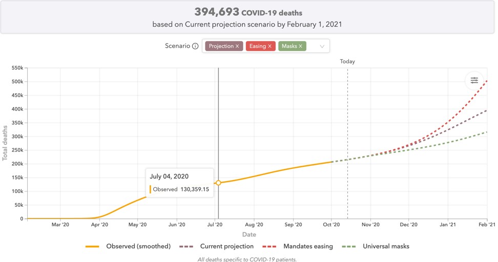The width and height of the screenshot is (498, 262).
Task: Click the July 04 data point marker
Action: tap(218, 183)
